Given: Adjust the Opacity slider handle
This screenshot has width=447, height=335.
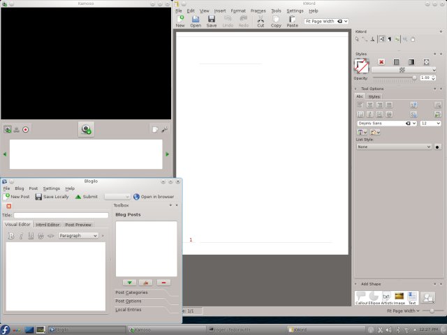Looking at the screenshot, I should coord(414,77).
